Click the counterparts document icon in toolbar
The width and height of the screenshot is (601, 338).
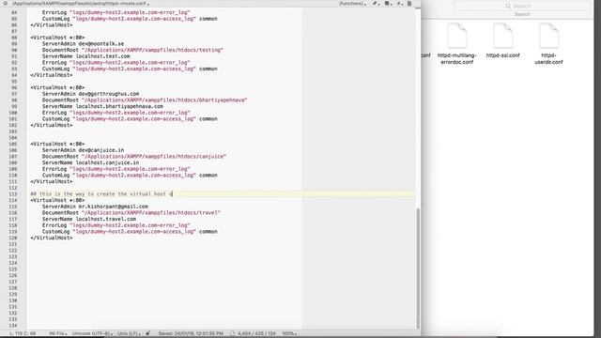pos(388,4)
